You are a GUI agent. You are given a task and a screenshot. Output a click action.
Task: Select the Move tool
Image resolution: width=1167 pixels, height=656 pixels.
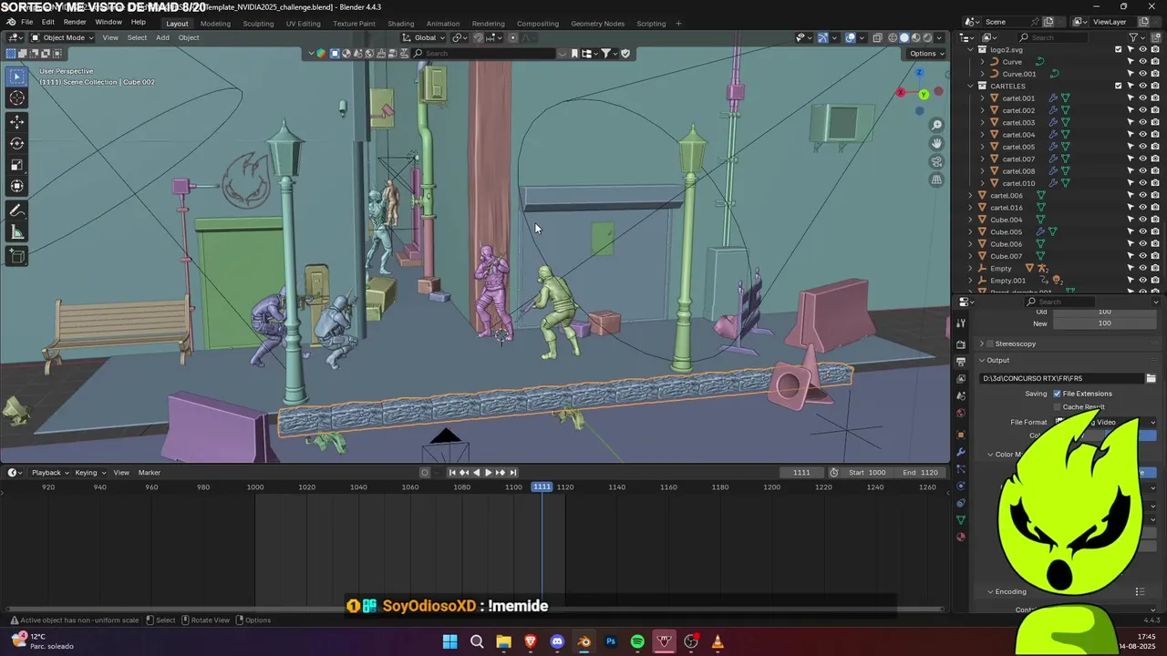pyautogui.click(x=17, y=122)
